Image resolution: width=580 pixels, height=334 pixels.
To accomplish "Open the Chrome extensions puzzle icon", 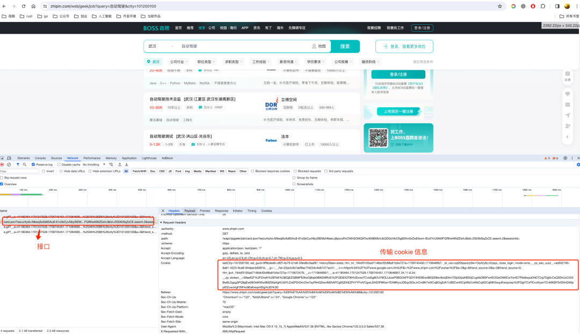I will tap(542, 6).
